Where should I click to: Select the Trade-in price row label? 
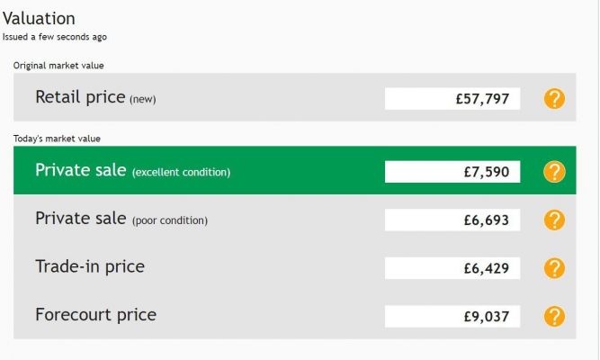[90, 266]
